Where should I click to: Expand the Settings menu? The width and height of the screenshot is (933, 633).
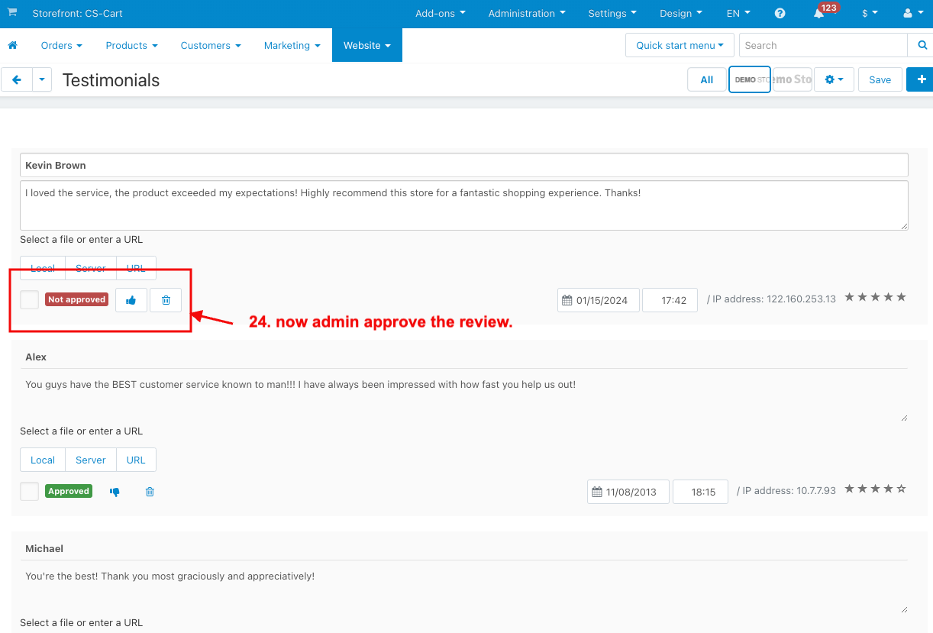pyautogui.click(x=612, y=13)
